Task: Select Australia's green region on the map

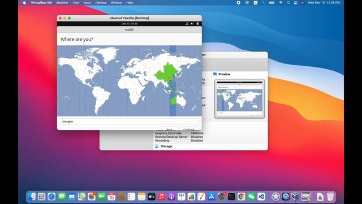Action: pos(174,101)
